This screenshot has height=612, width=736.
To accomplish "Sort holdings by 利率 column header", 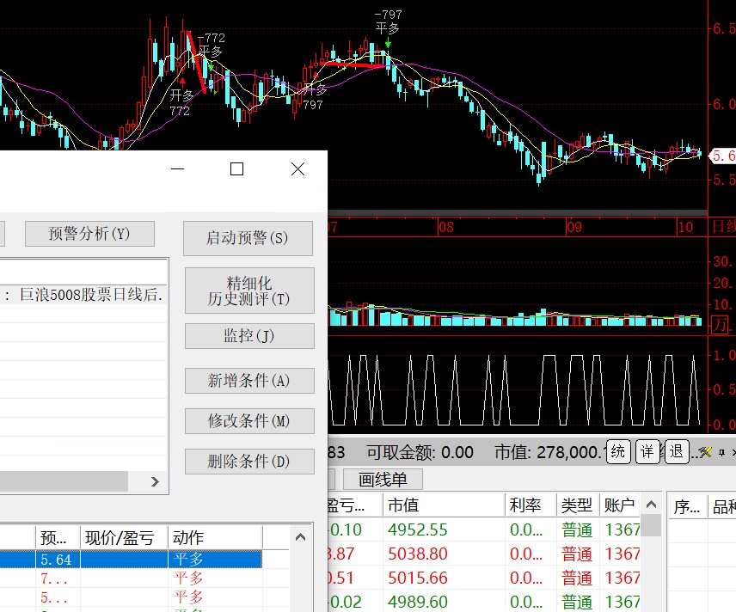I will click(x=531, y=505).
